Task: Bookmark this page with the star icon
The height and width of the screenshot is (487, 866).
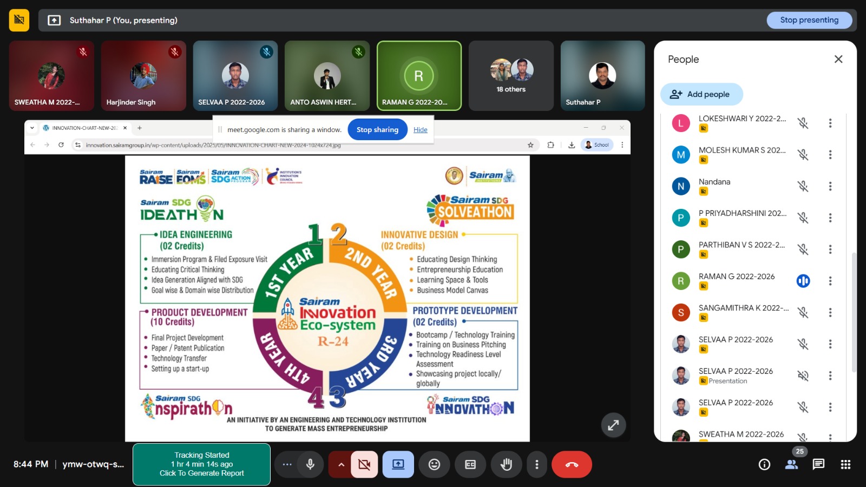Action: [530, 145]
